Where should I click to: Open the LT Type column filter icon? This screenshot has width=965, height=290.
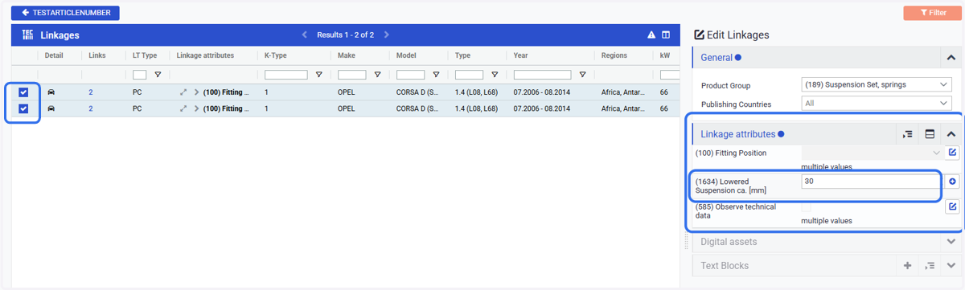[158, 75]
